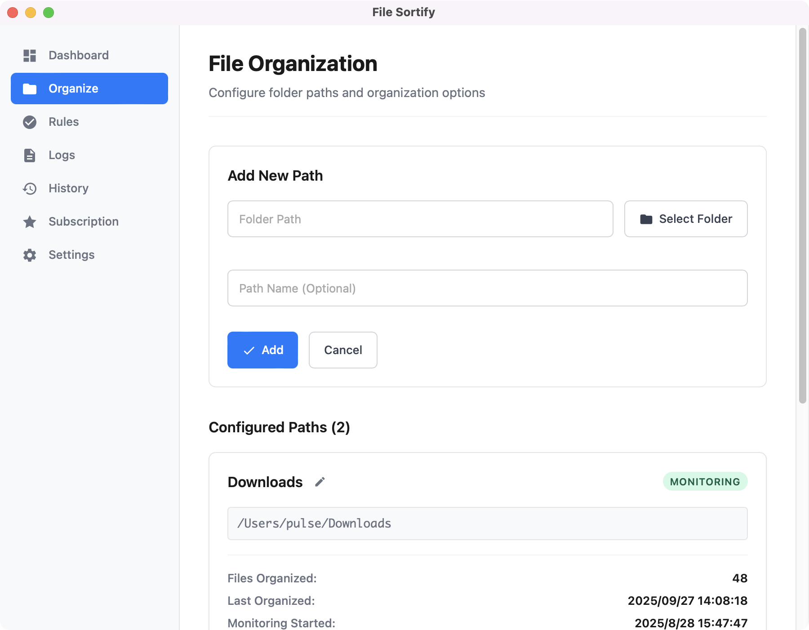Click the vertical scrollbar thumb
Image resolution: width=809 pixels, height=630 pixels.
(x=802, y=216)
